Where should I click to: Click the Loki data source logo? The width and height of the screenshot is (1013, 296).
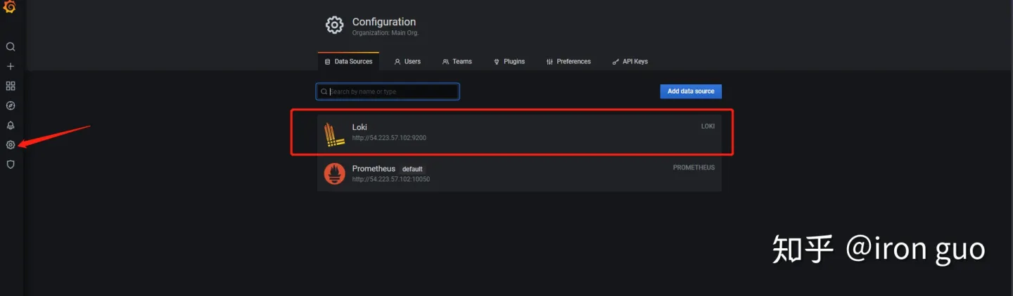334,134
